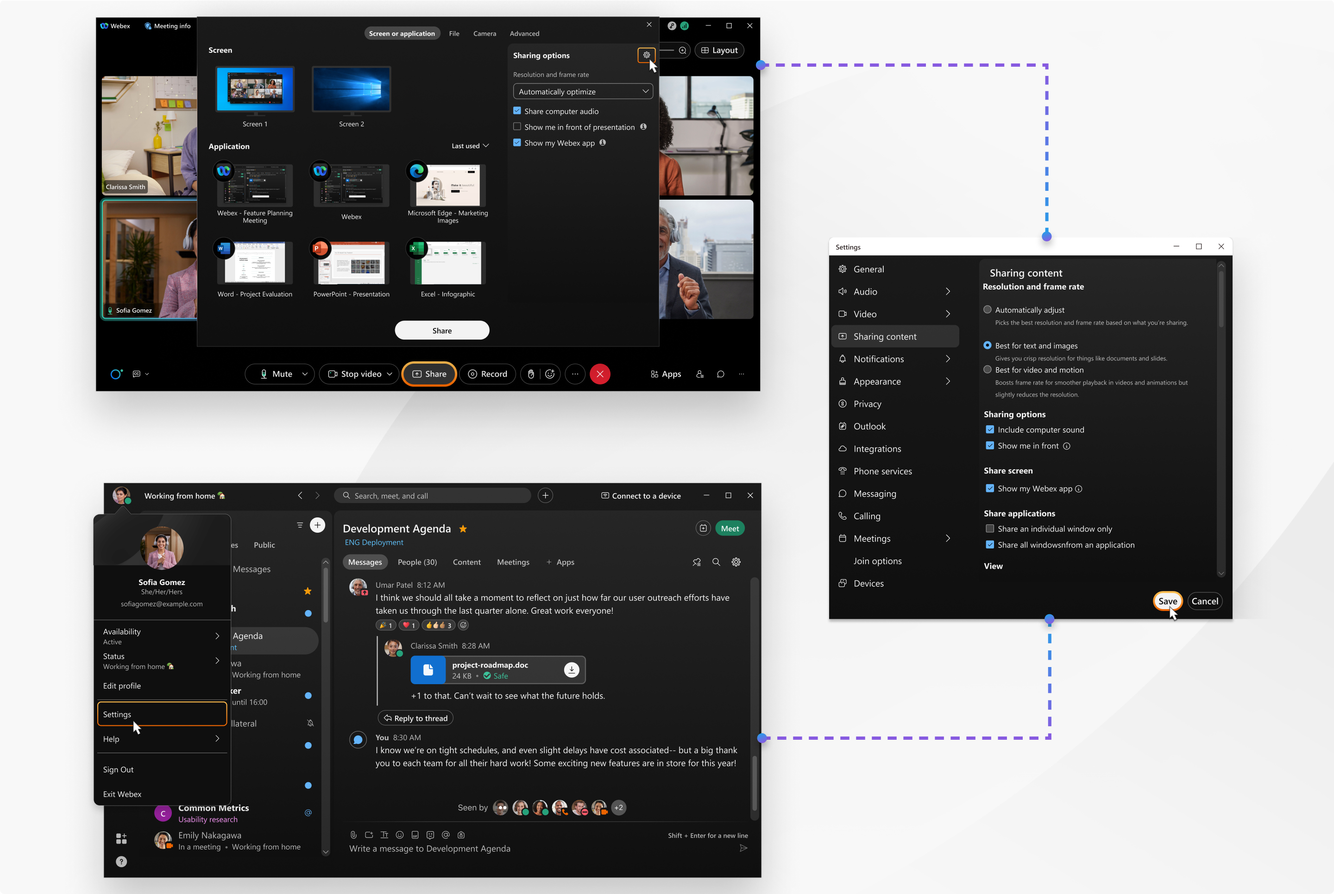
Task: Switch to the People (30) tab
Action: 418,562
